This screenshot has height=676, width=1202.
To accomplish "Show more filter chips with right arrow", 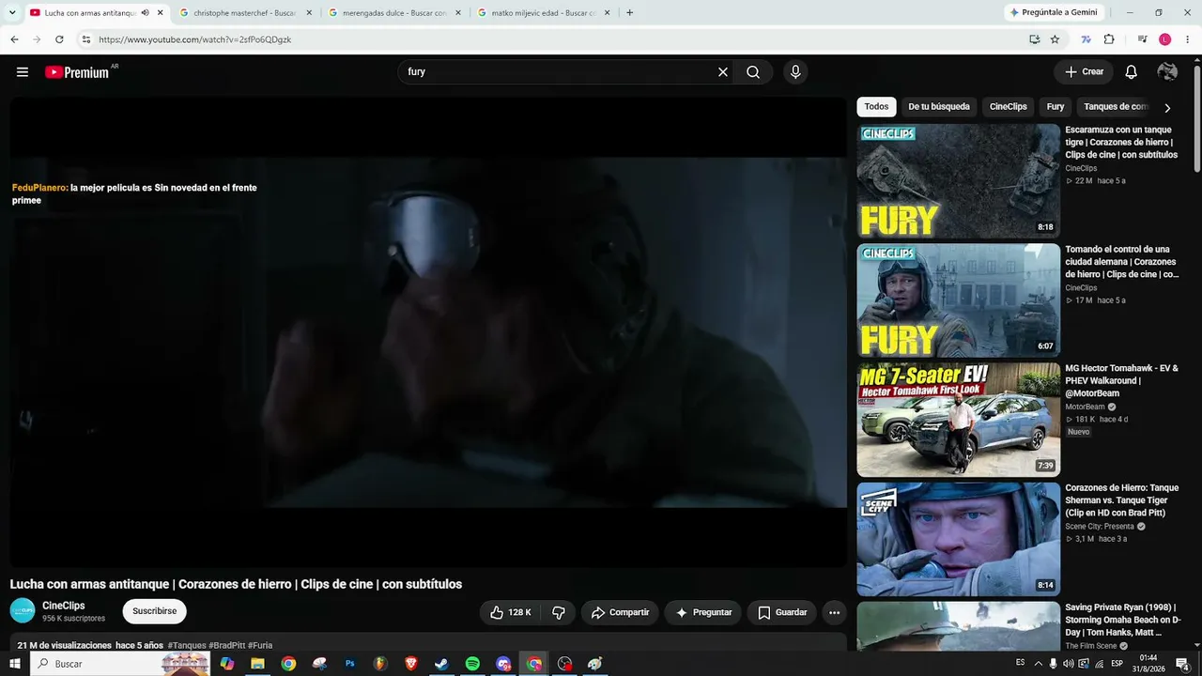I will click(x=1167, y=108).
